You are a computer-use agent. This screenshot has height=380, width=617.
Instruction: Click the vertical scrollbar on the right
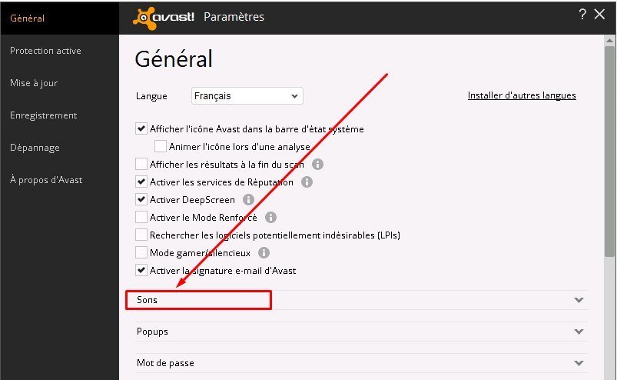610,154
